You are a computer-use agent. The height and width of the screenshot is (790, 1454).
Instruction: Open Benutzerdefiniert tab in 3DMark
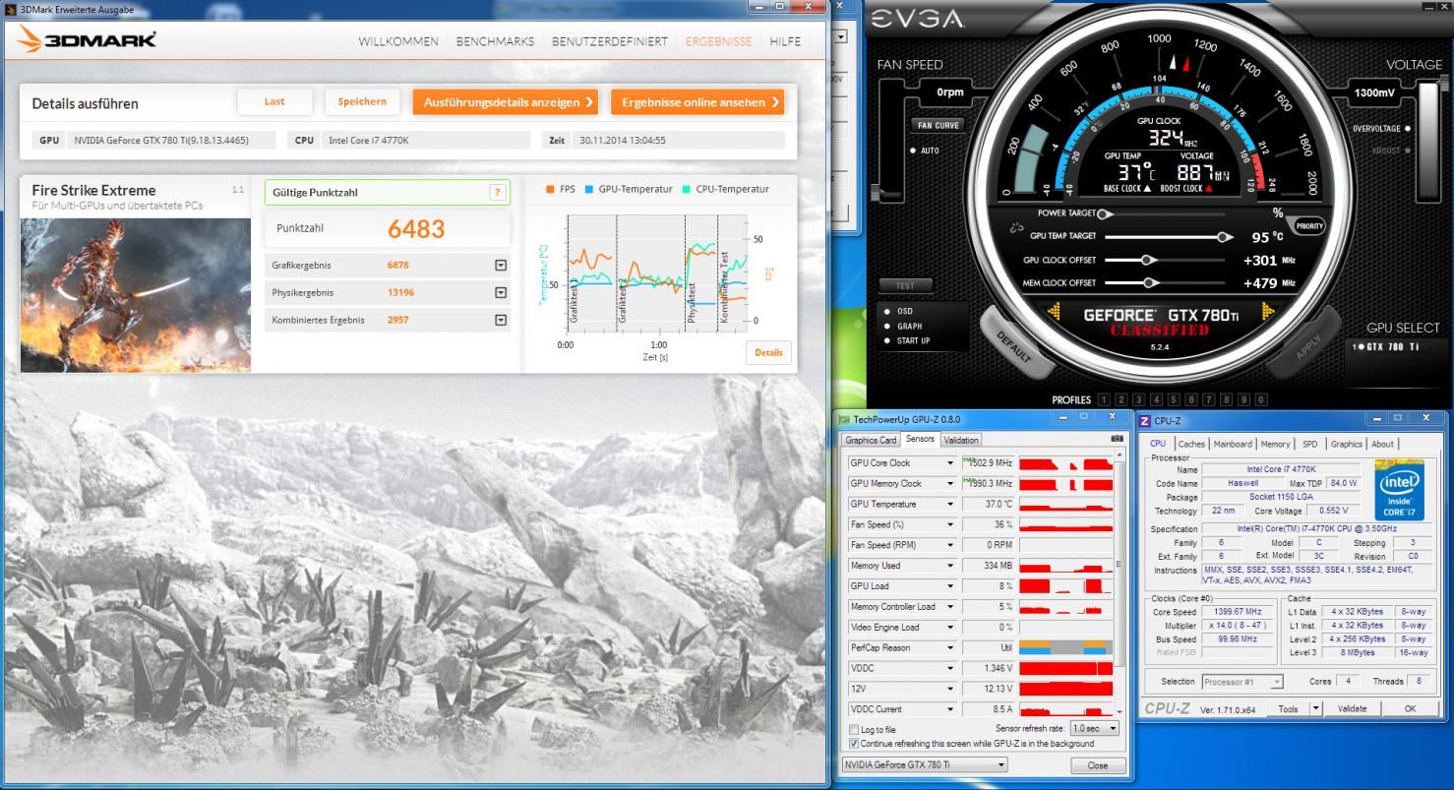click(x=609, y=41)
